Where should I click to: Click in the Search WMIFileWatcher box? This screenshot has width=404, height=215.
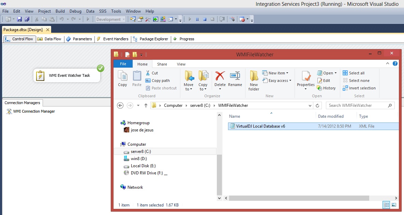360,105
